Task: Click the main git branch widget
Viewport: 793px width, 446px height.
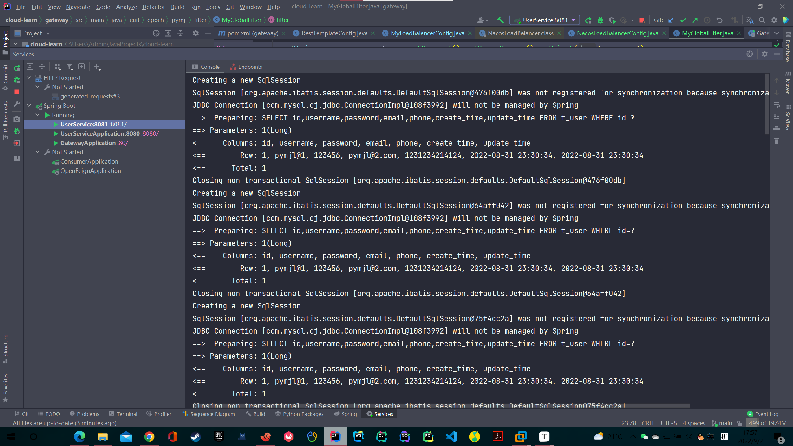Action: click(722, 423)
